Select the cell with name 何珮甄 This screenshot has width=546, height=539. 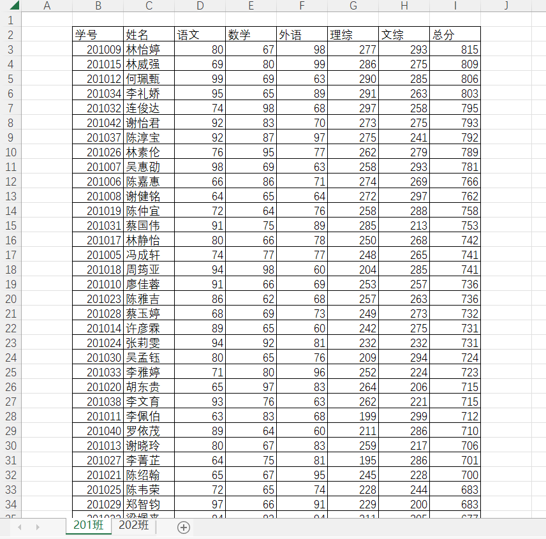[149, 78]
